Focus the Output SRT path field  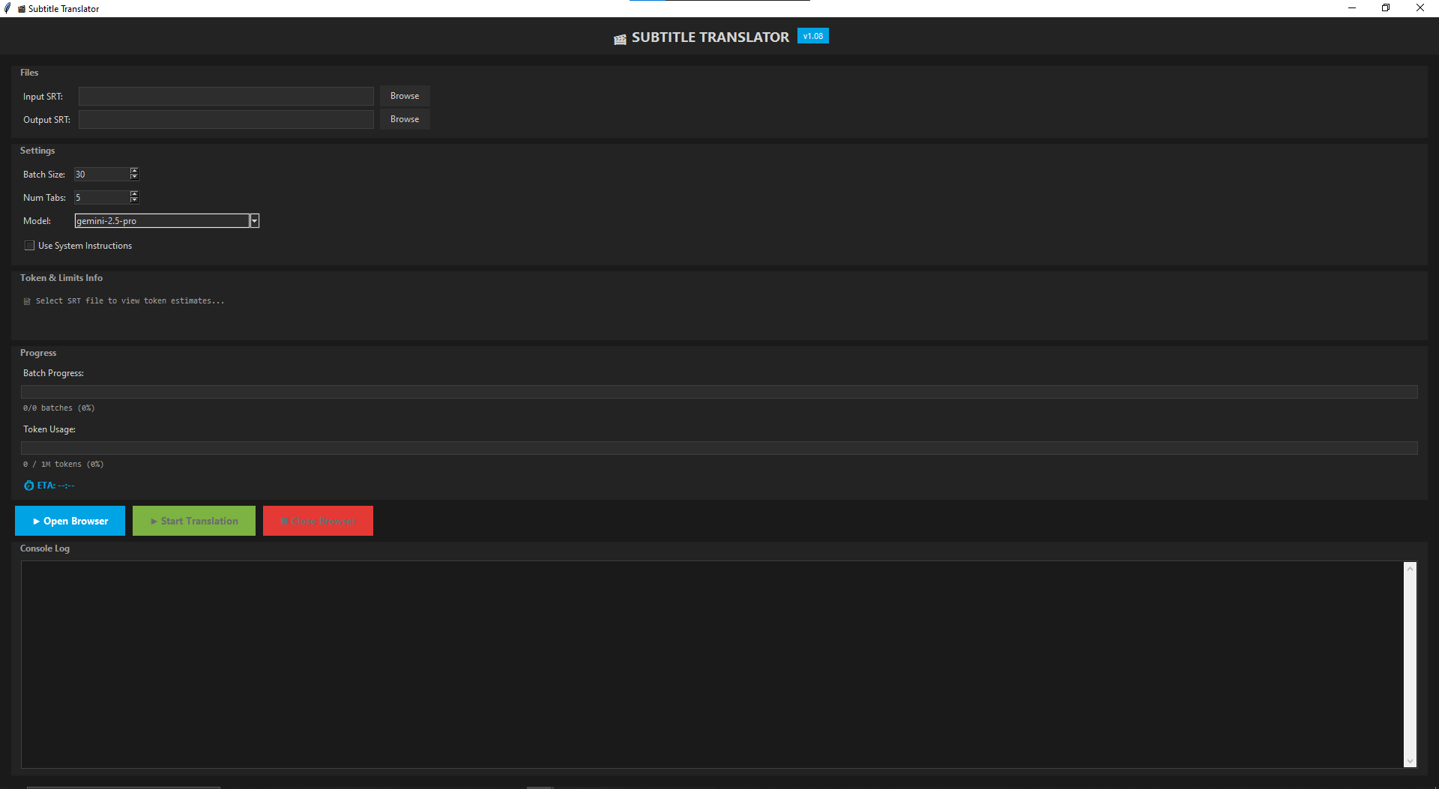(x=226, y=120)
